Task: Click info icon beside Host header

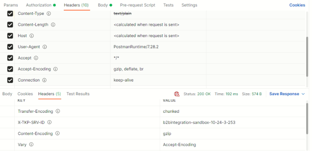Action: coord(32,36)
